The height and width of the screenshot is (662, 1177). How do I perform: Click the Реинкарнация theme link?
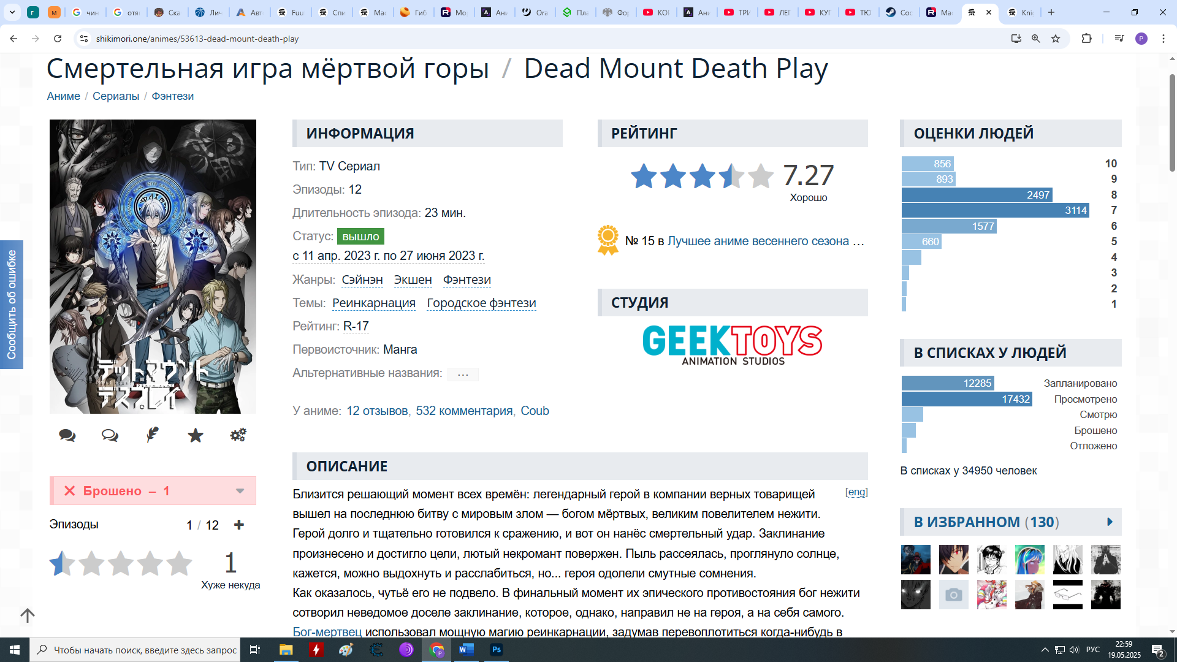tap(373, 303)
